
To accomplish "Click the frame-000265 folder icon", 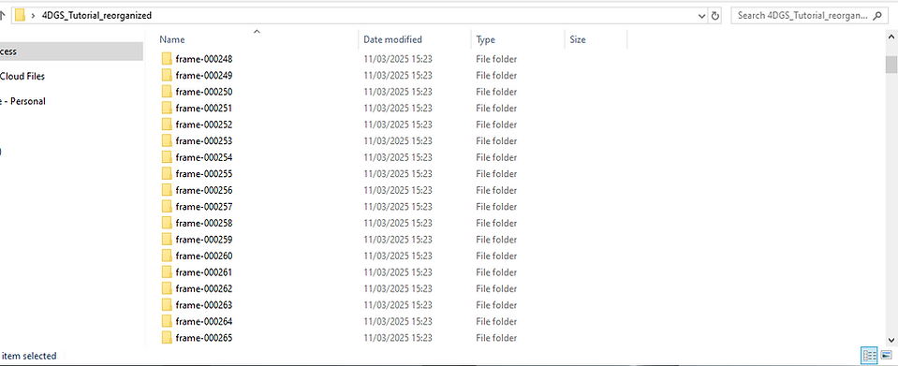I will (167, 338).
